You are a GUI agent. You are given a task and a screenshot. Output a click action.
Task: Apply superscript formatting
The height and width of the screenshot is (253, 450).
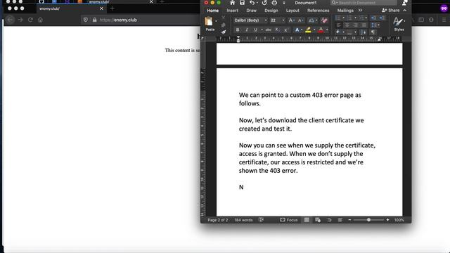[285, 30]
